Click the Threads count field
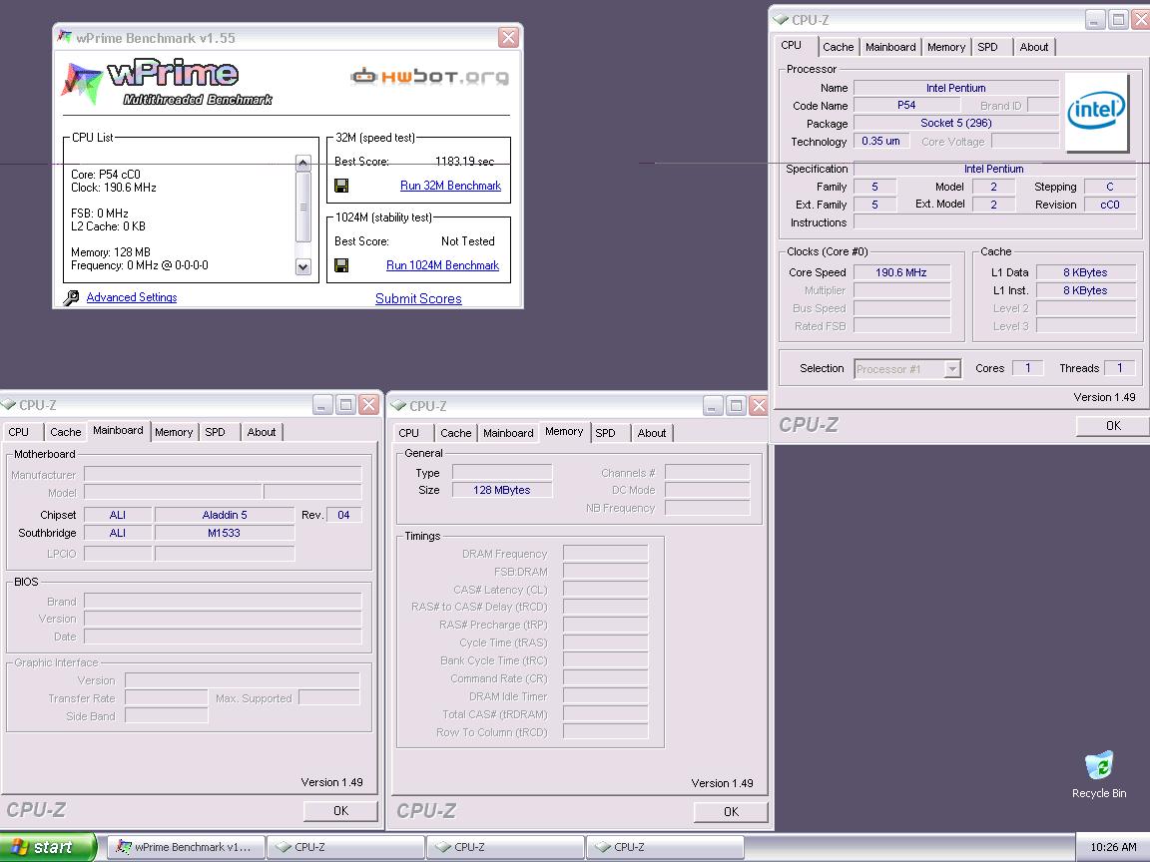The height and width of the screenshot is (862, 1150). point(1119,368)
